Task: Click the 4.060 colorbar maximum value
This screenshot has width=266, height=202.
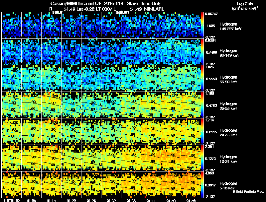Action: click(x=209, y=173)
